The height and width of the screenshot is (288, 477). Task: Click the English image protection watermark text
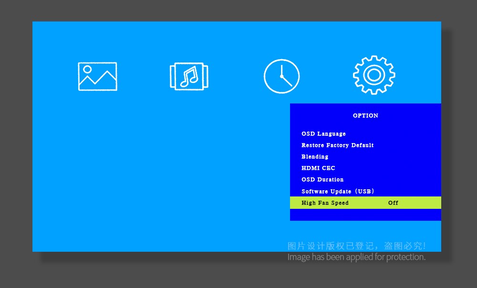[356, 257]
